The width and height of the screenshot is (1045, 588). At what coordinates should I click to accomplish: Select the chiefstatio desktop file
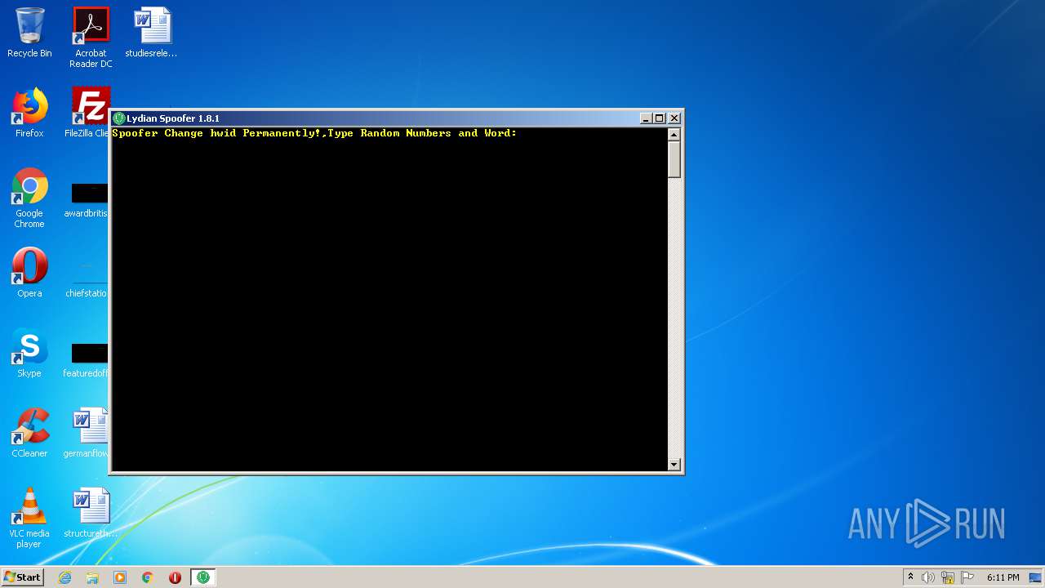click(x=88, y=278)
